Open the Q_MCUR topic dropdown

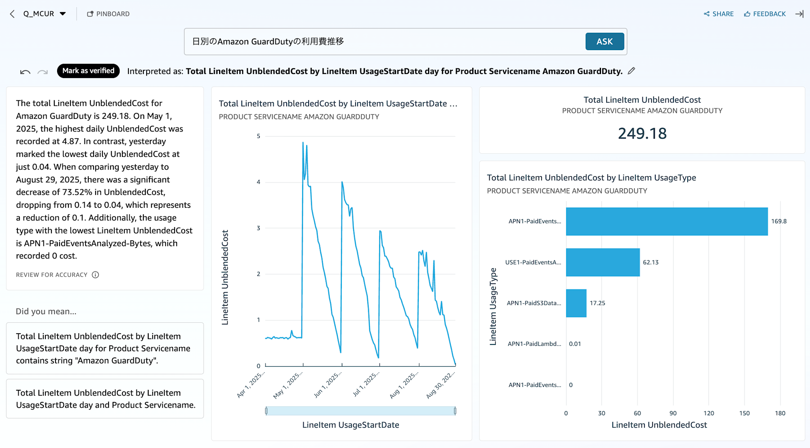coord(45,14)
